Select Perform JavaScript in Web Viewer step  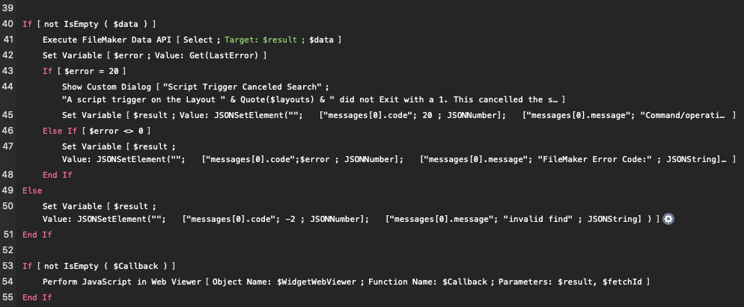tap(346, 282)
